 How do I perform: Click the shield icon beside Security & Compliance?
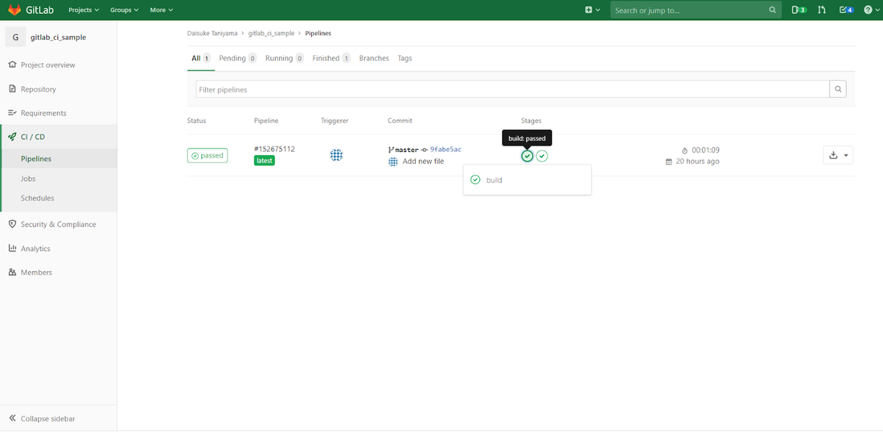12,224
